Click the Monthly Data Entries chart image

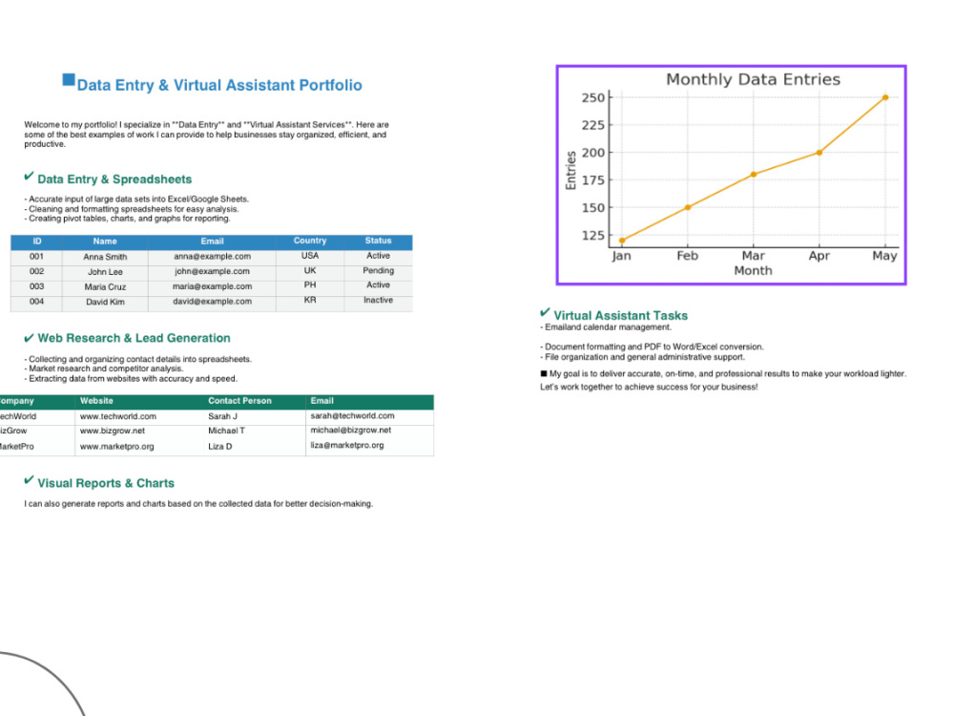click(732, 175)
